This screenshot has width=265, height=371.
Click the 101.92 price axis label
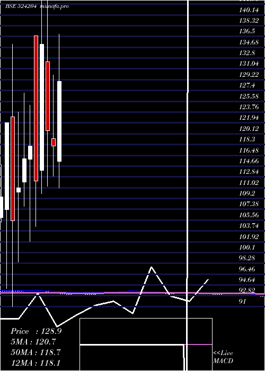[x=249, y=236]
